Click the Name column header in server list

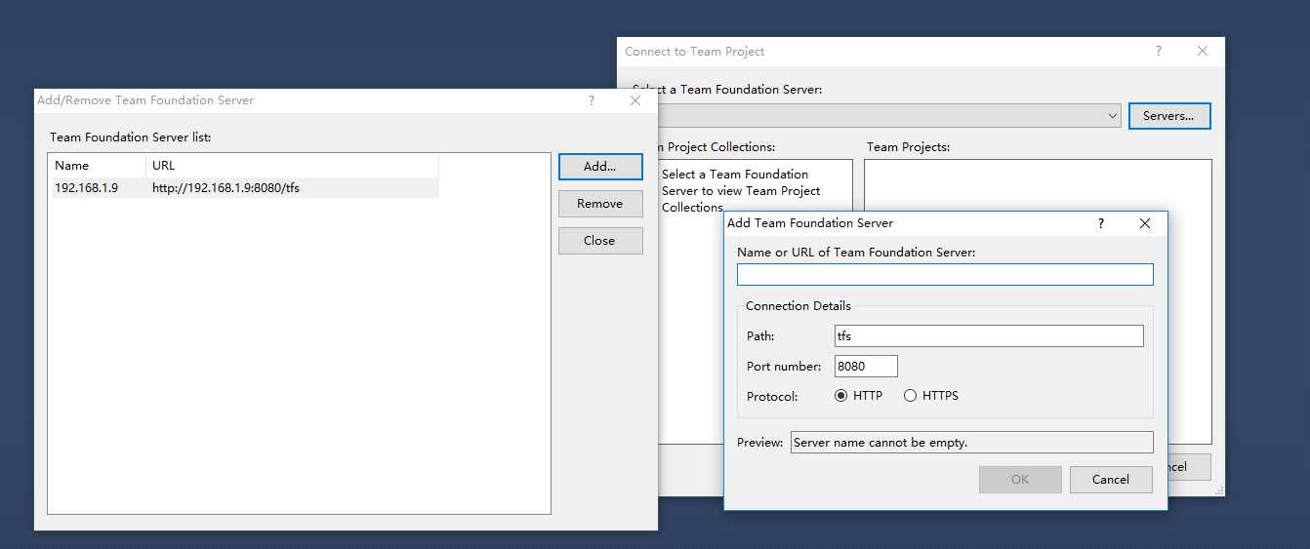tap(98, 166)
